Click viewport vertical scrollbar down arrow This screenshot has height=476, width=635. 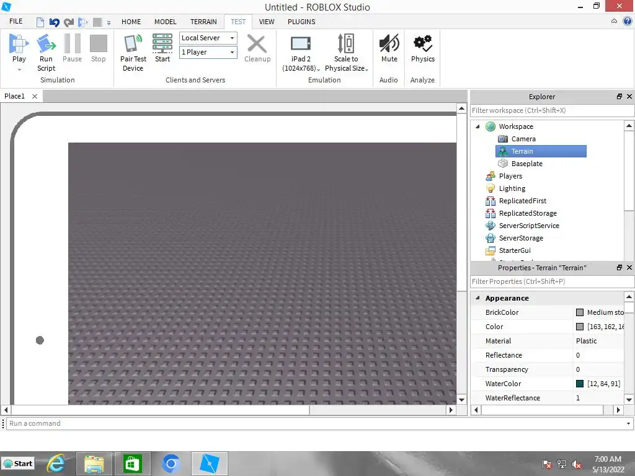[461, 400]
